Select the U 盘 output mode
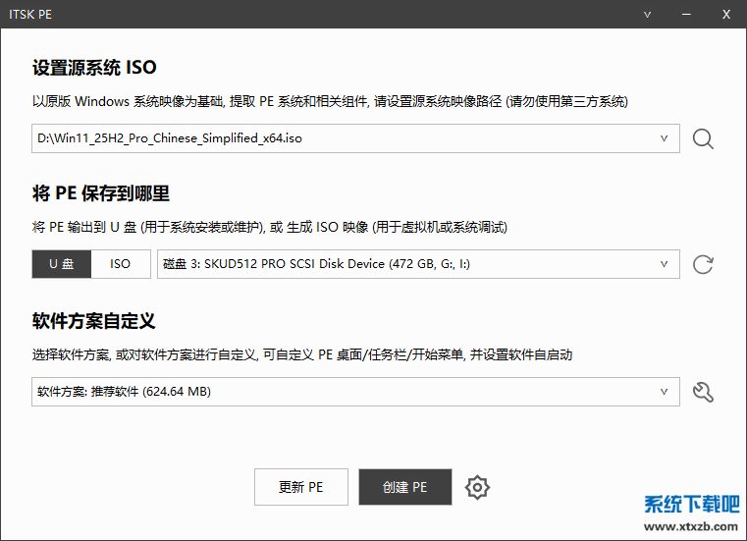Viewport: 747px width, 541px height. (x=62, y=264)
